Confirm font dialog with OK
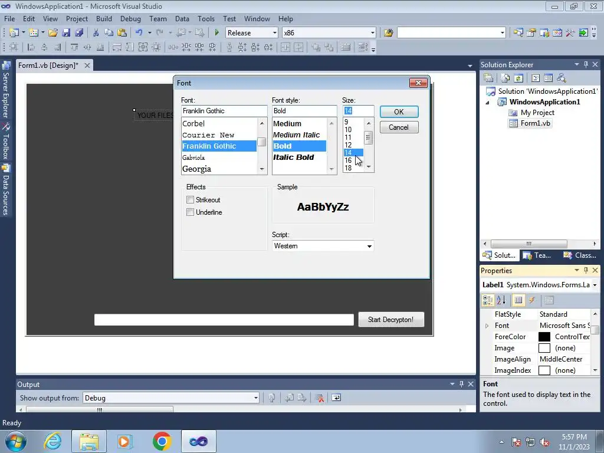 click(399, 111)
